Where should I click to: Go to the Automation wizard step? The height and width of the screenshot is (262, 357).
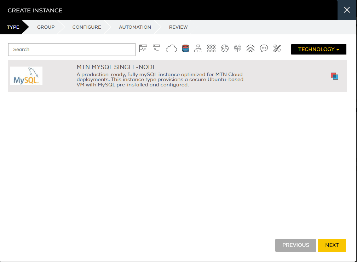pyautogui.click(x=135, y=27)
